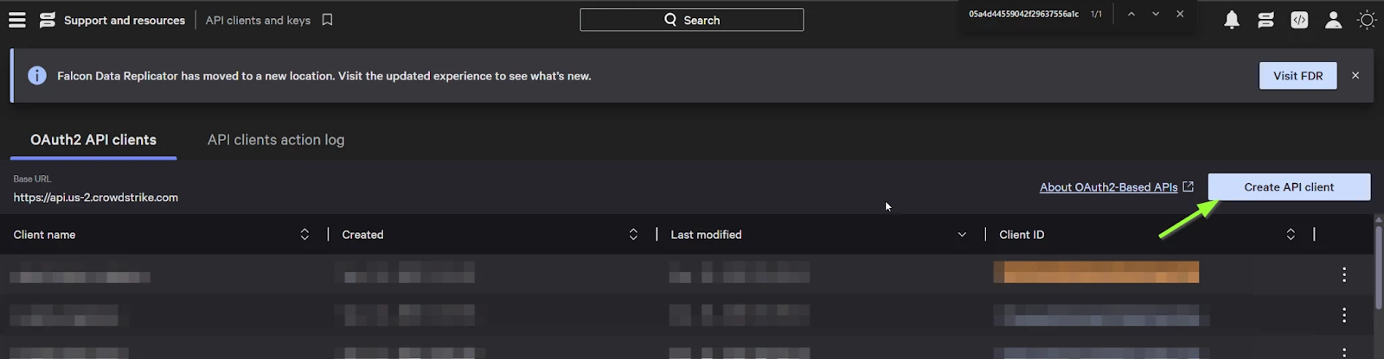Open the notifications bell
The height and width of the screenshot is (359, 1384).
click(1232, 20)
